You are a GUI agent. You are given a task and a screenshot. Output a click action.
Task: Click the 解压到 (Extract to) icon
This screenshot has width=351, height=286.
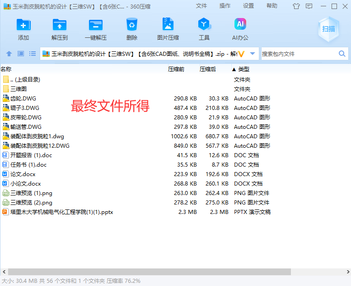(60, 25)
